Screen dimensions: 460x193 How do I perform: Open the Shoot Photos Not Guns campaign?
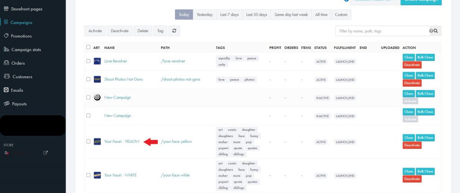(x=124, y=79)
